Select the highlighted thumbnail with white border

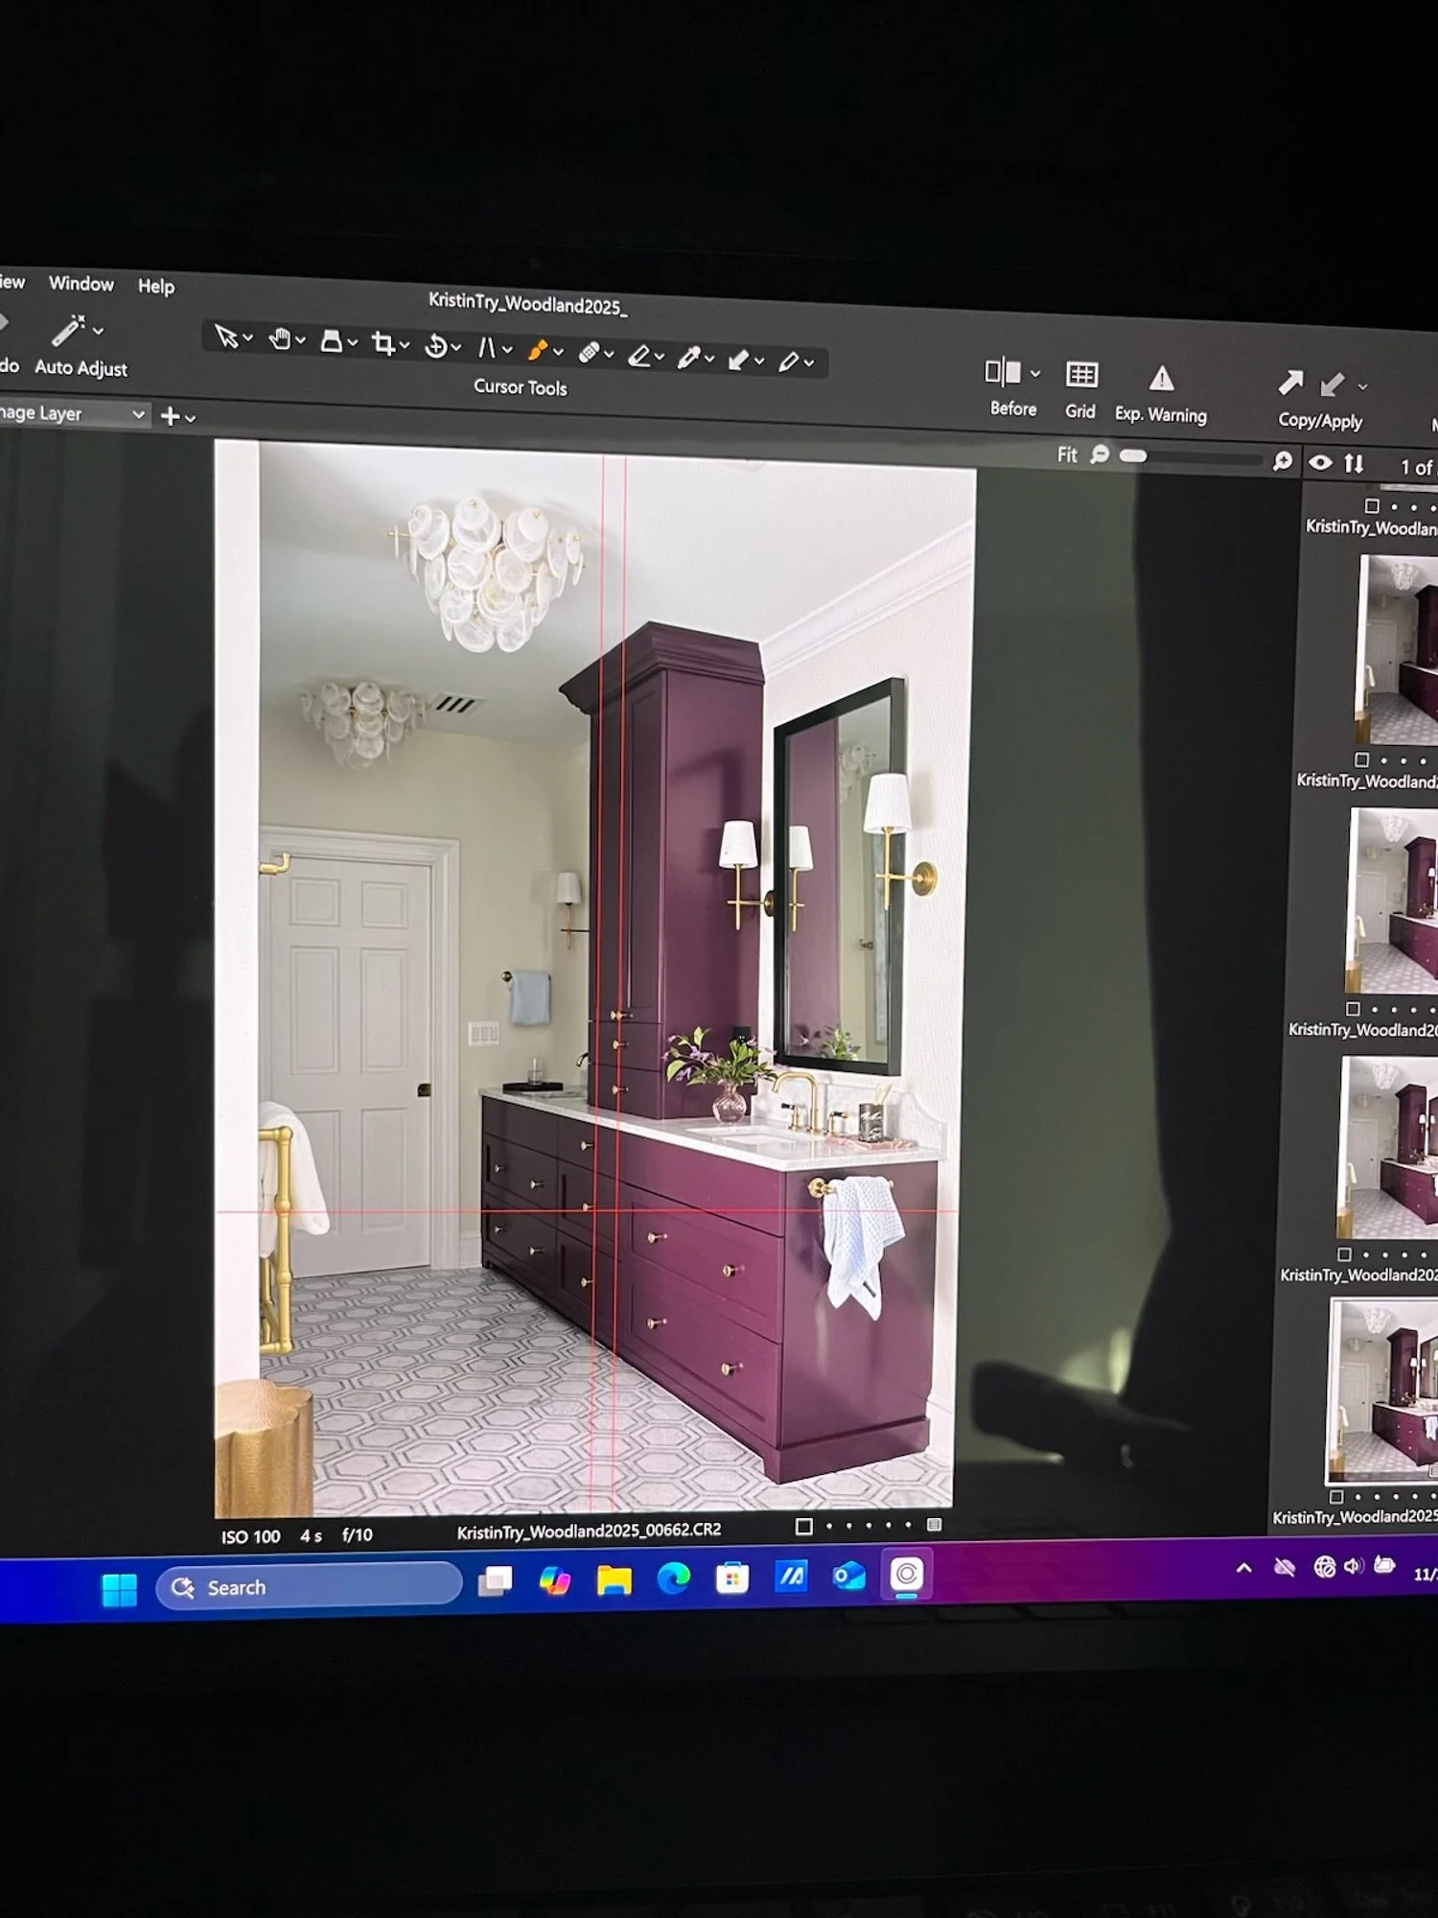coord(1383,1391)
